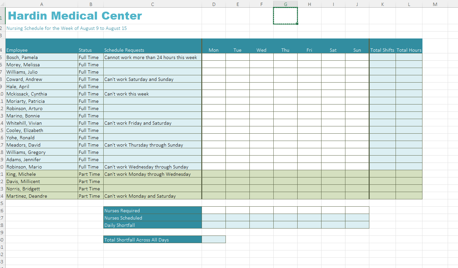This screenshot has height=268, width=458.
Task: Click the Nursing Schedule subtitle text
Action: [x=66, y=28]
